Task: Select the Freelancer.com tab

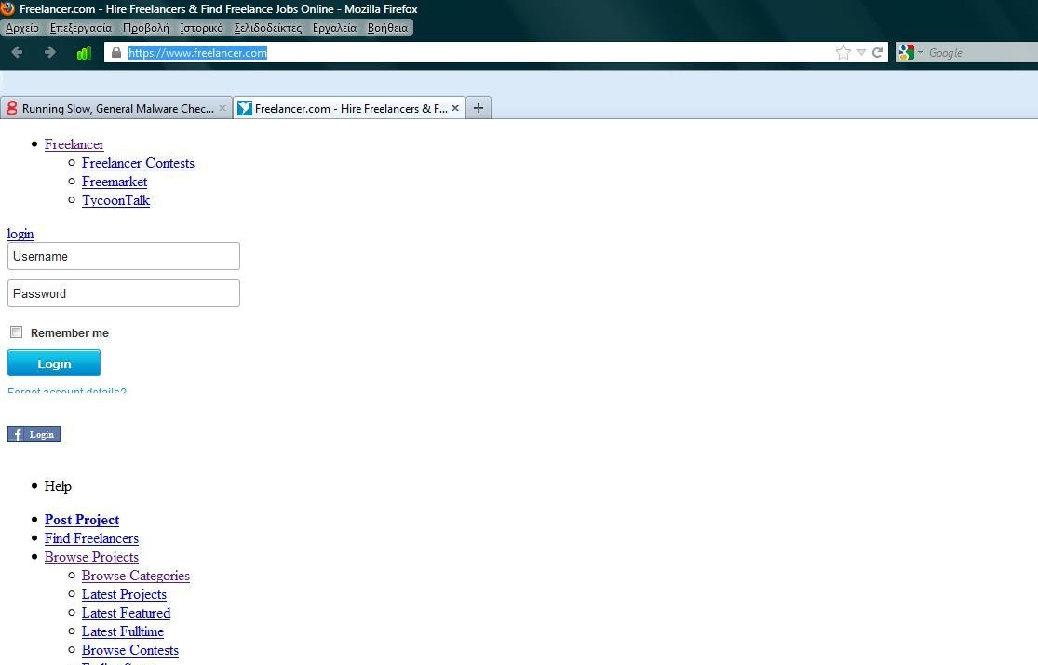Action: point(349,108)
